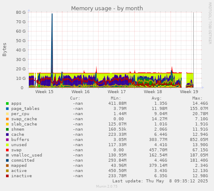This screenshot has width=214, height=191.
Task: Select the 'page_tables' legend label
Action: (x=25, y=109)
